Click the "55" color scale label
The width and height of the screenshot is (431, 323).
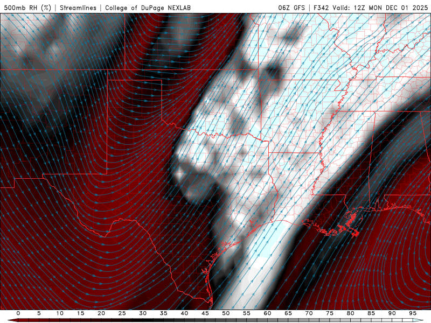pyautogui.click(x=247, y=313)
